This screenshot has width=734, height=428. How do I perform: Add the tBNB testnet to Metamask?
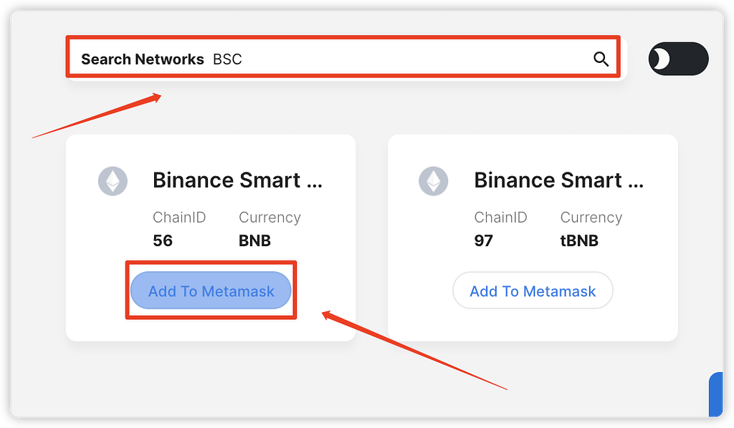(533, 291)
